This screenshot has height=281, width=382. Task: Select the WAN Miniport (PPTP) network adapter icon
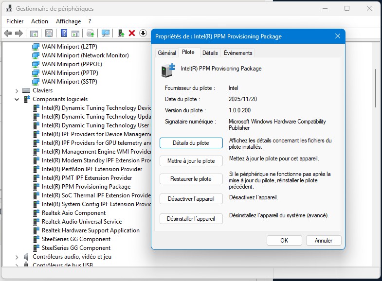coord(36,73)
